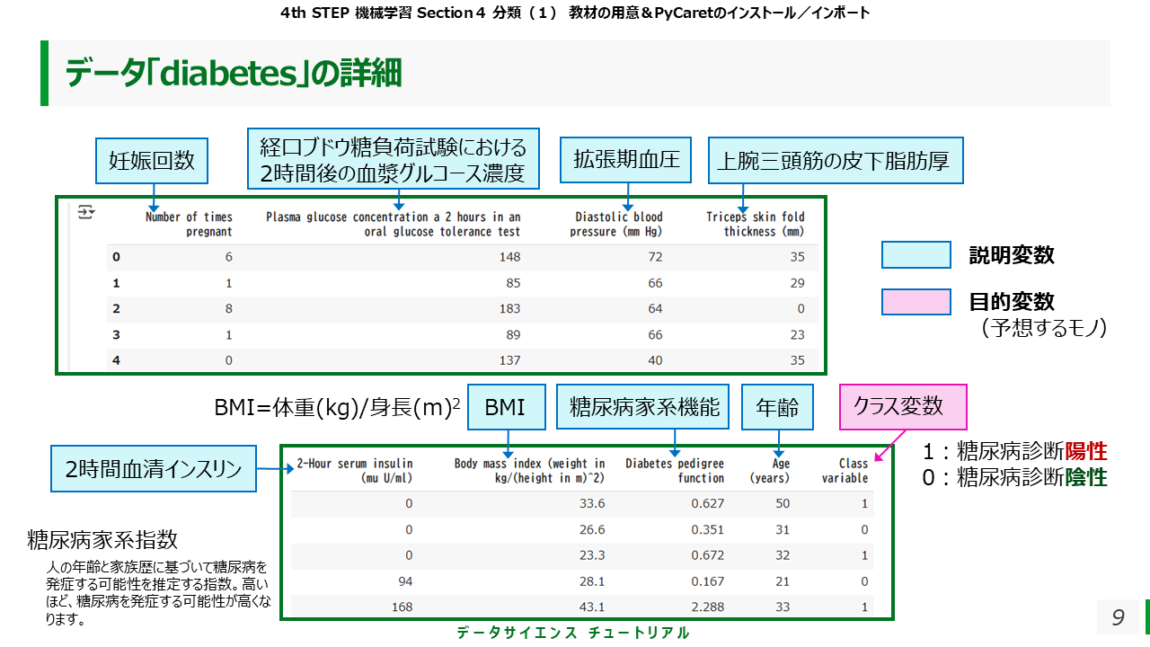Viewport: 1150px width, 647px height.
Task: Click the Number of times pregnant column header
Action: click(x=189, y=224)
